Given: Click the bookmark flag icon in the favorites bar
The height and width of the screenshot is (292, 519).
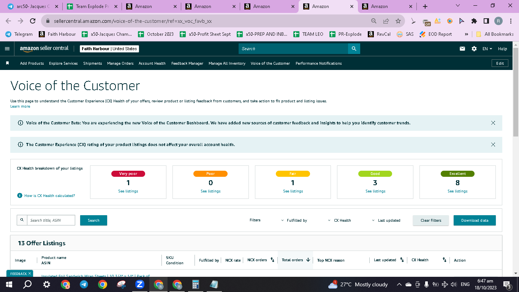Looking at the screenshot, I should 7,63.
